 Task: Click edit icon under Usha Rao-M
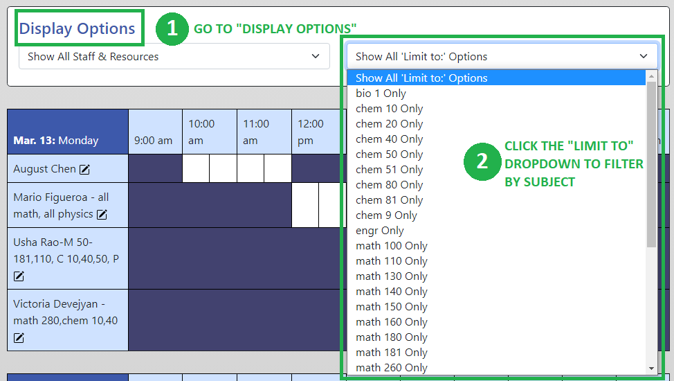pyautogui.click(x=19, y=276)
